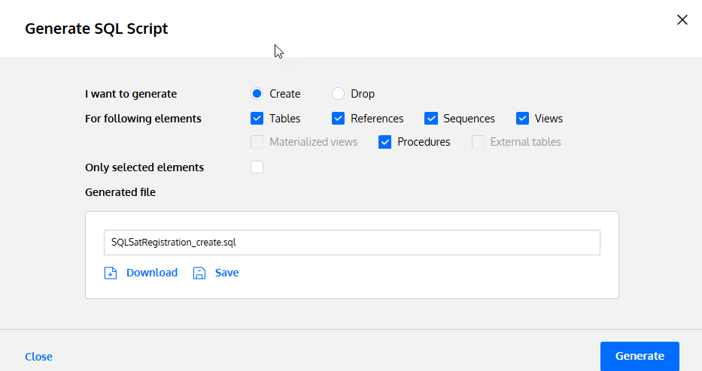Enable the Only selected elements checkbox
Image resolution: width=702 pixels, height=371 pixels.
257,167
